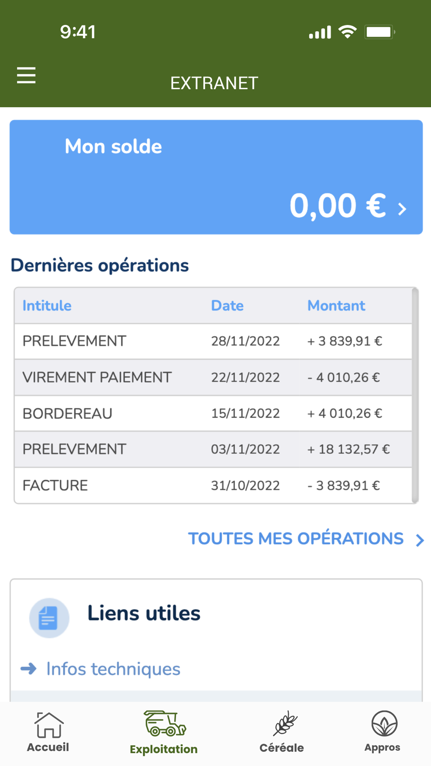Check the battery status icon
The width and height of the screenshot is (431, 766).
[379, 32]
